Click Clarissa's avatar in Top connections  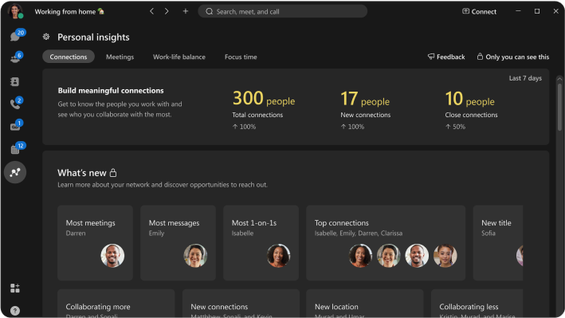coord(445,255)
